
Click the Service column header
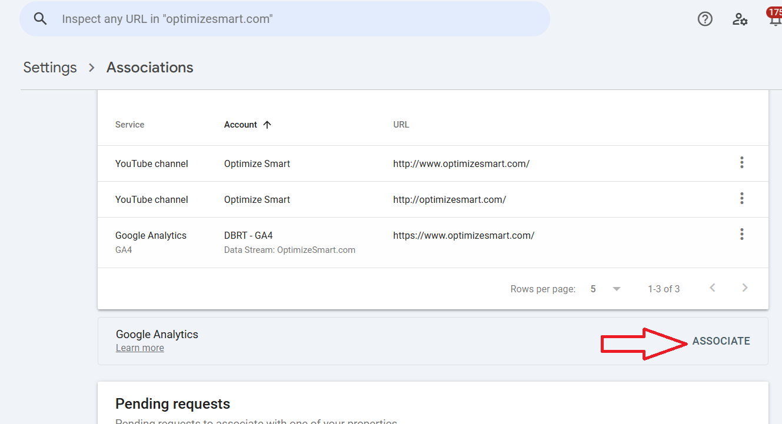pos(130,125)
